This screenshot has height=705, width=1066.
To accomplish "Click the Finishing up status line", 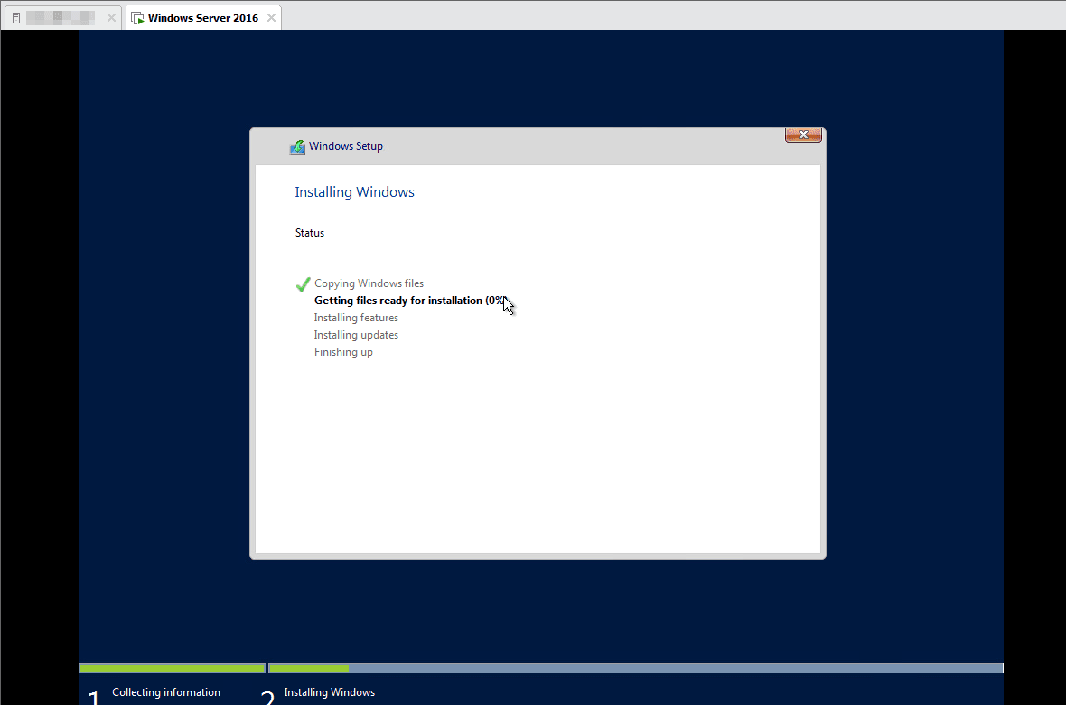I will [343, 351].
